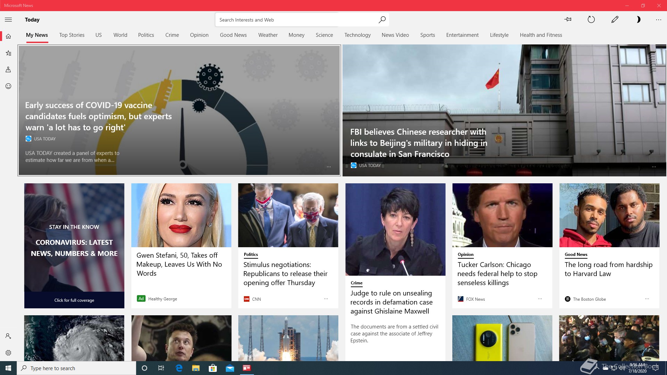Open the Weather tab
The width and height of the screenshot is (667, 375).
[x=268, y=35]
